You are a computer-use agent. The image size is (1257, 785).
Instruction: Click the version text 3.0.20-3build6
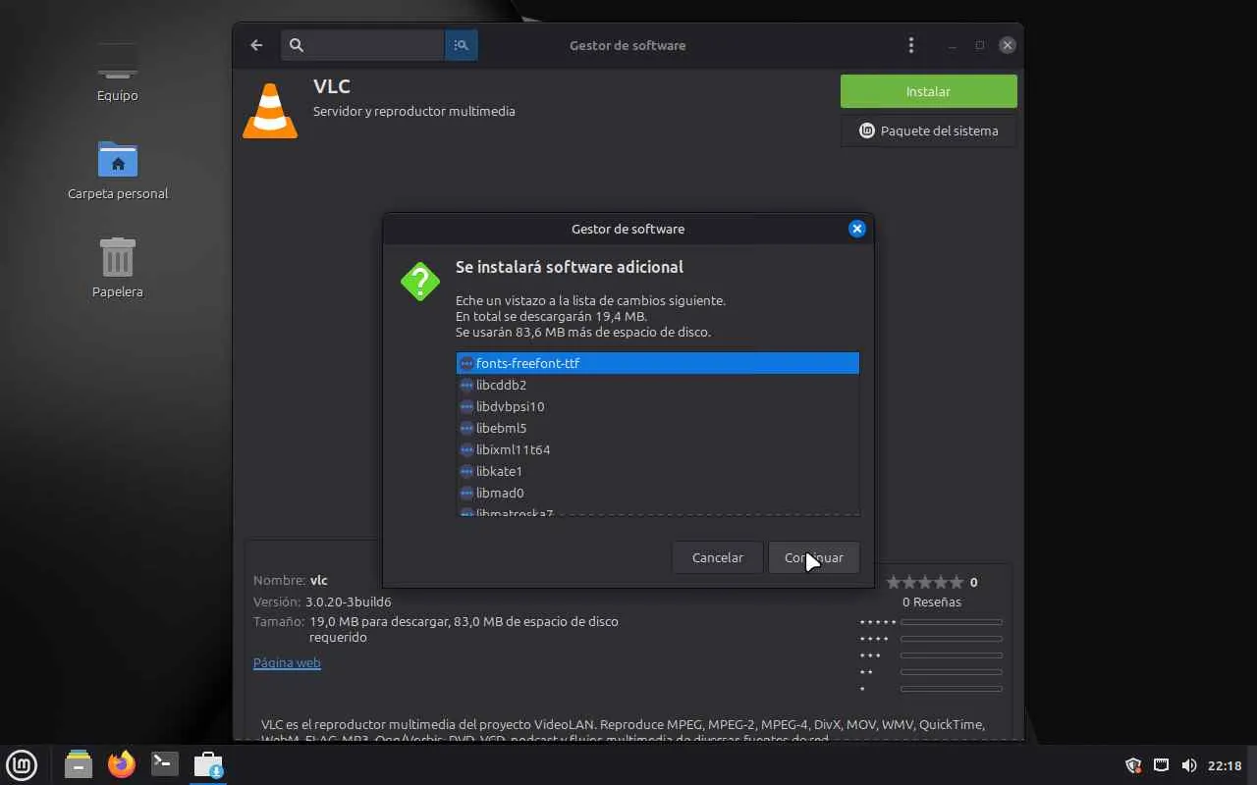point(349,602)
